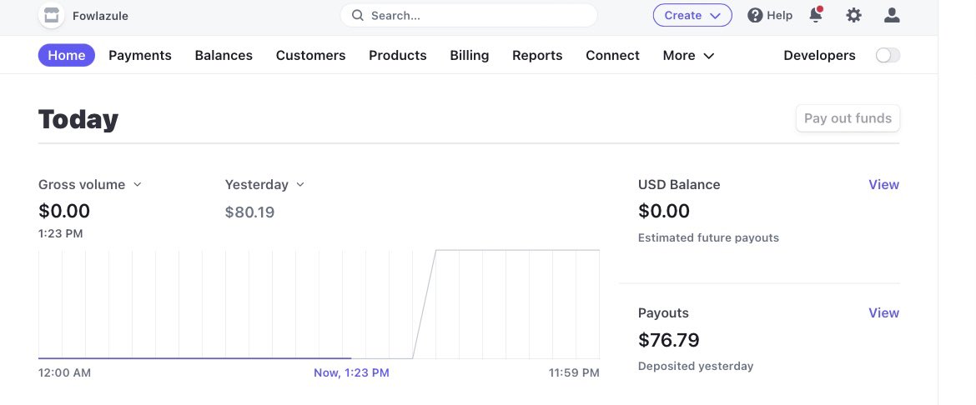
Task: Click the search magnifier icon
Action: pos(357,16)
